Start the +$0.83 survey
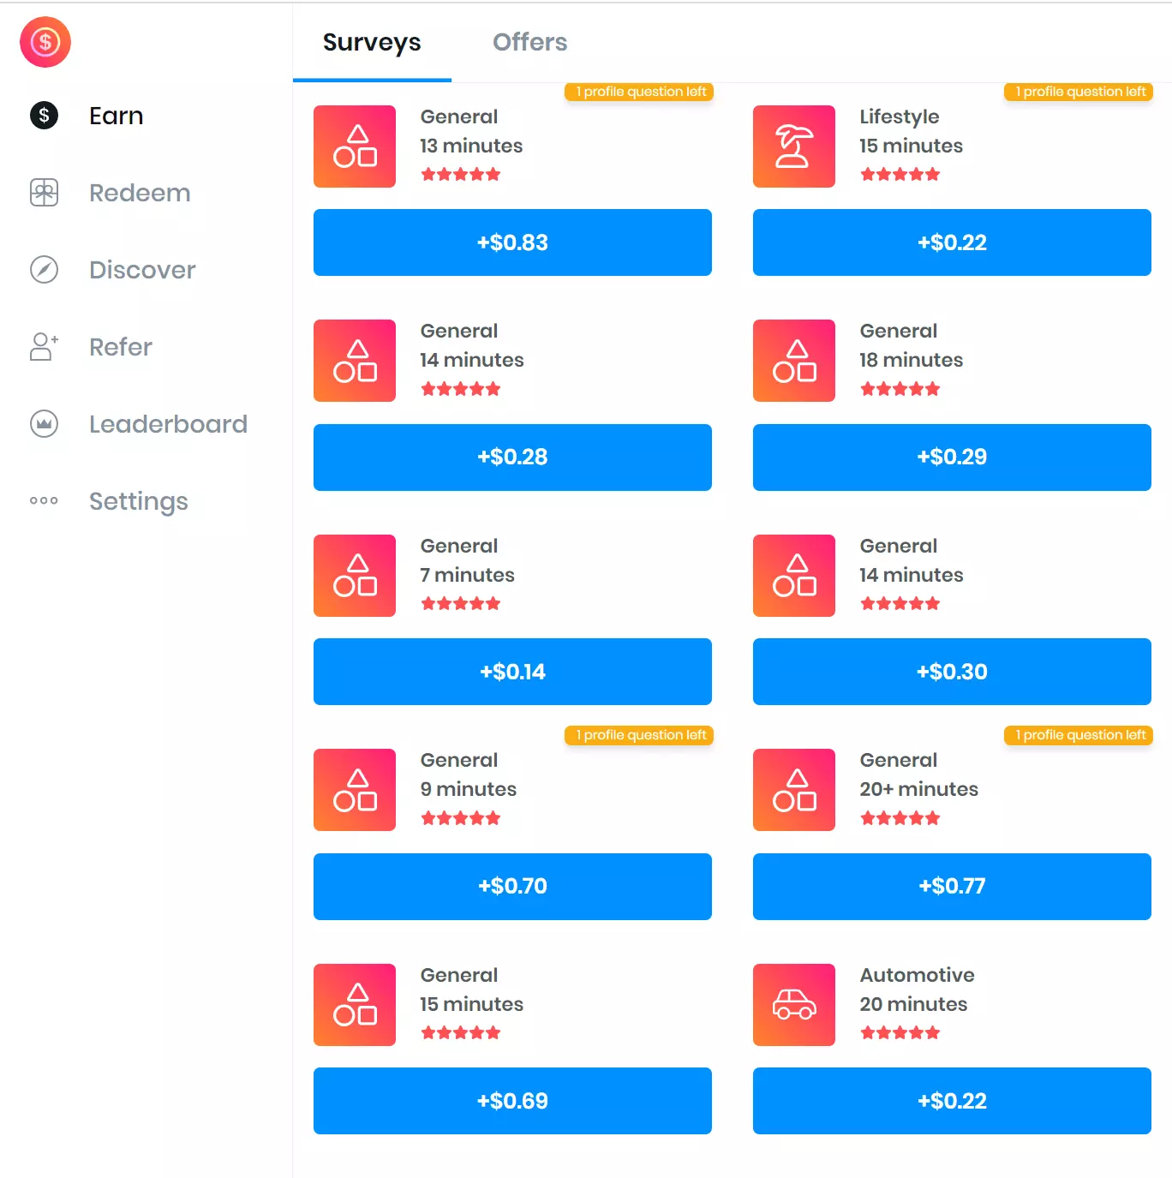 pos(512,242)
